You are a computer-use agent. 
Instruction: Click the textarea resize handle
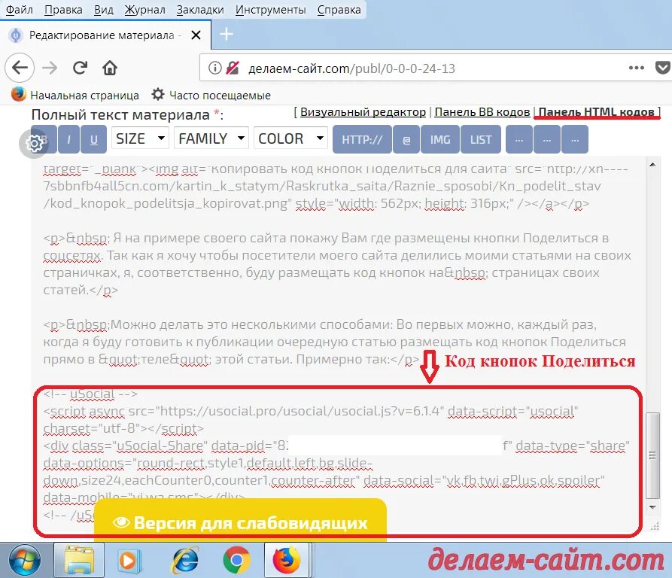point(654,526)
